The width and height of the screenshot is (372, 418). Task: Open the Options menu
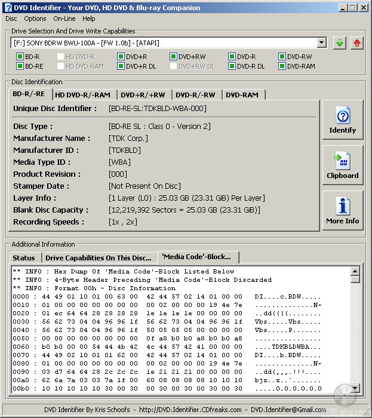[x=35, y=19]
